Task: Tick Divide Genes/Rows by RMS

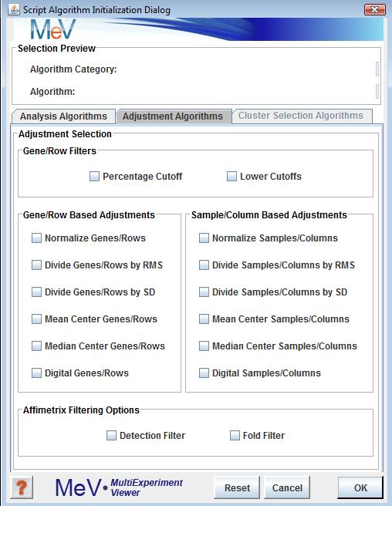Action: tap(36, 265)
